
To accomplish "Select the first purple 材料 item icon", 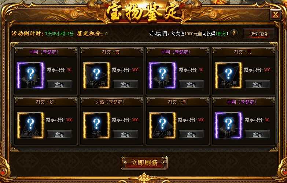I will 30,75.
